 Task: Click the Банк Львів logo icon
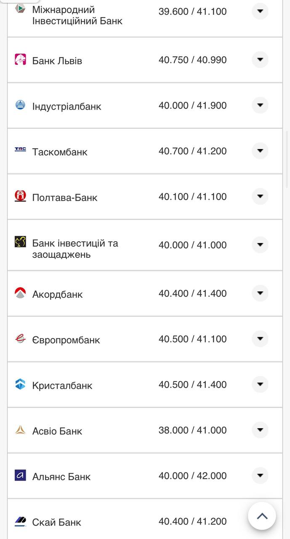click(20, 60)
